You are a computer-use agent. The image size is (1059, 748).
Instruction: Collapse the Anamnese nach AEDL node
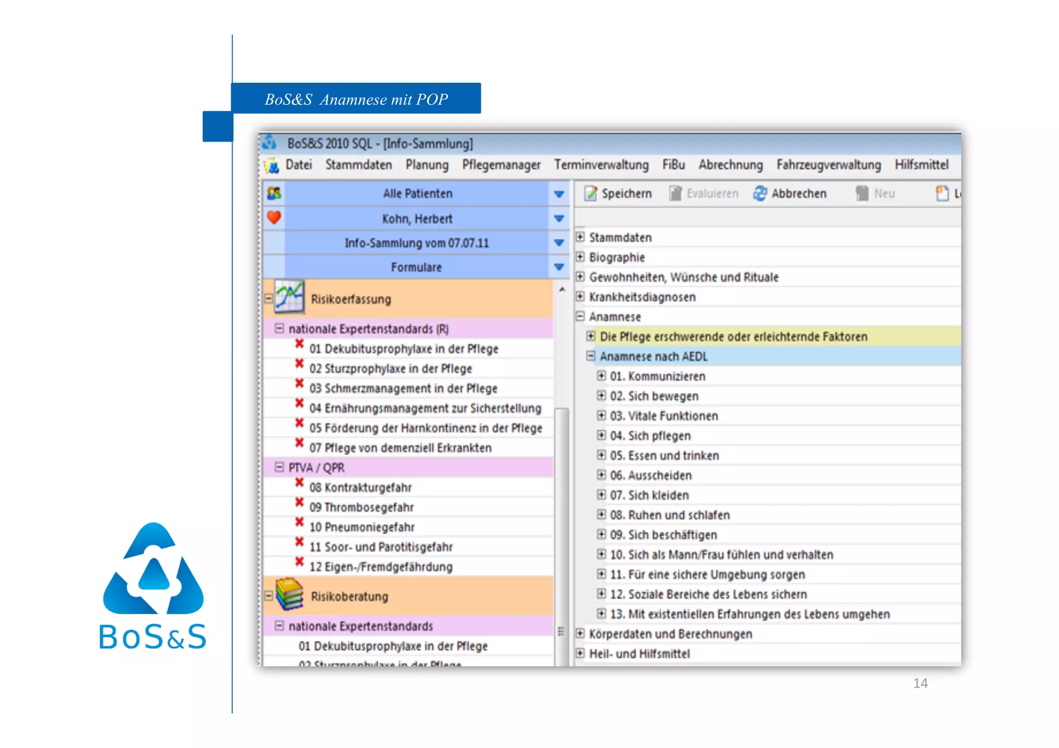click(591, 356)
